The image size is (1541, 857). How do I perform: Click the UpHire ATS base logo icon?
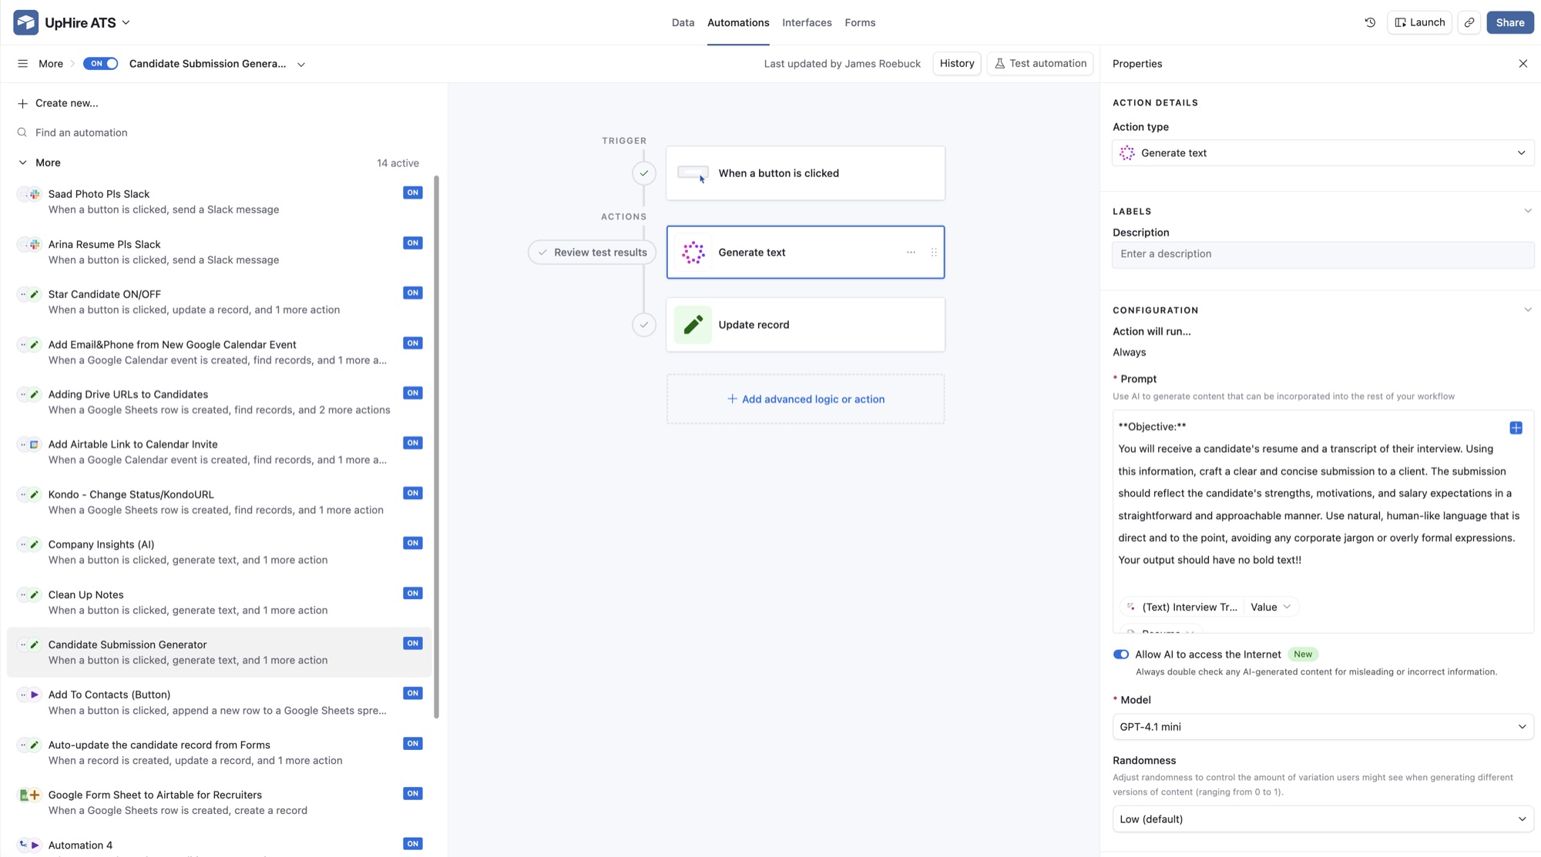click(25, 22)
